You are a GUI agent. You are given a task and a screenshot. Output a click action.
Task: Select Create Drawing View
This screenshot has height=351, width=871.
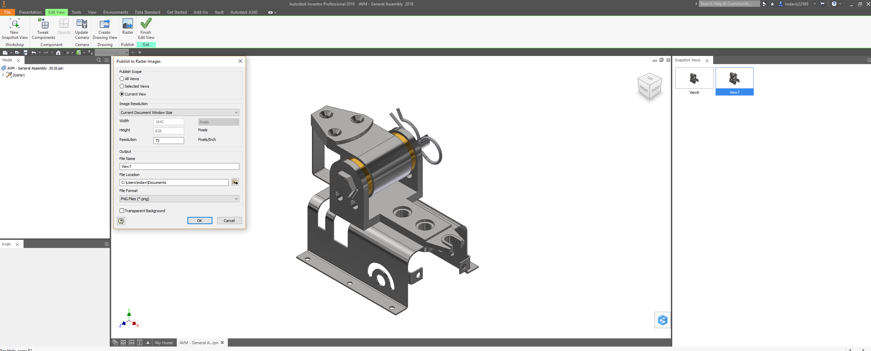(105, 29)
